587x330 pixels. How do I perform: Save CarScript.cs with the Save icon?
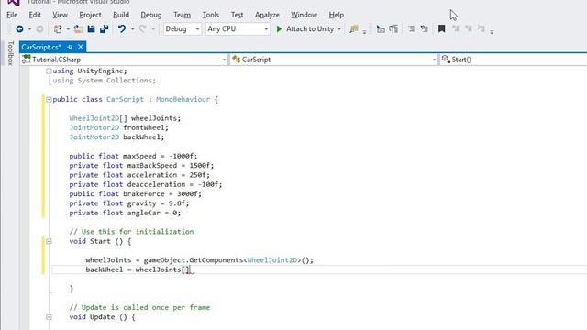click(91, 28)
